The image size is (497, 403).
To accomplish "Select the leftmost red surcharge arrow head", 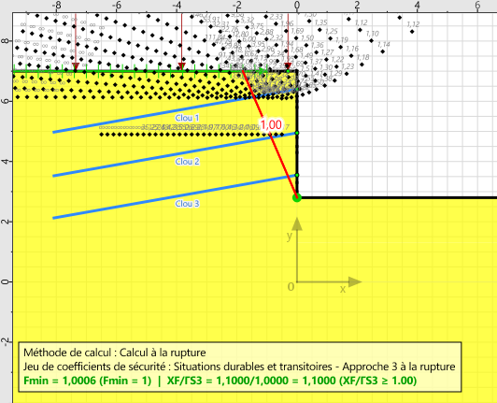I will pyautogui.click(x=76, y=66).
